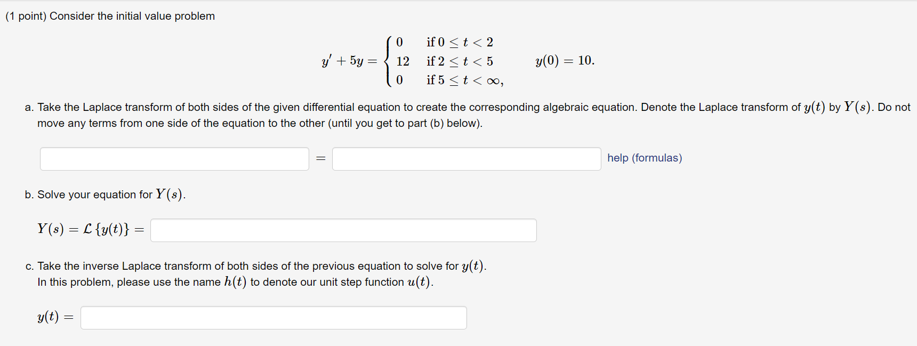Focus the Y(s) answer field in part b
The image size is (917, 346).
(343, 230)
